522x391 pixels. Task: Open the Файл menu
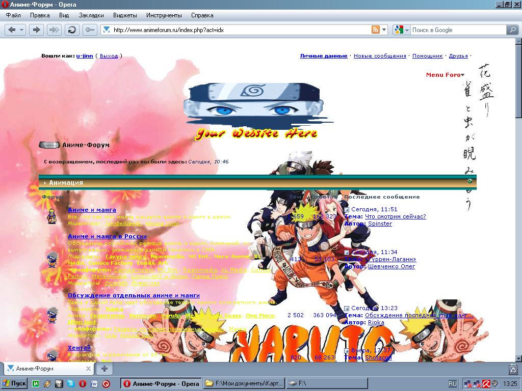tap(13, 15)
